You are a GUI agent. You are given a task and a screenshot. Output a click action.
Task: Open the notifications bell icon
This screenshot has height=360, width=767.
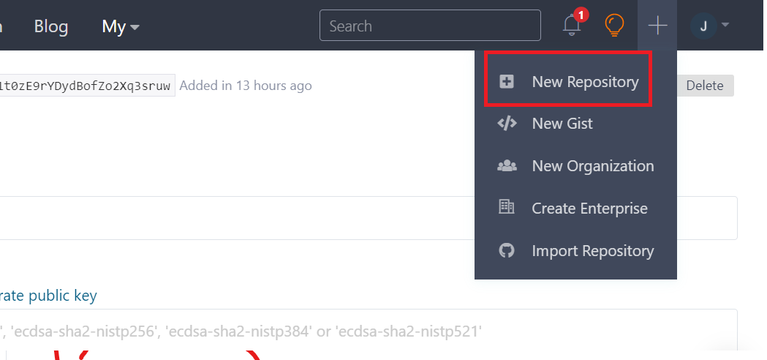tap(572, 24)
